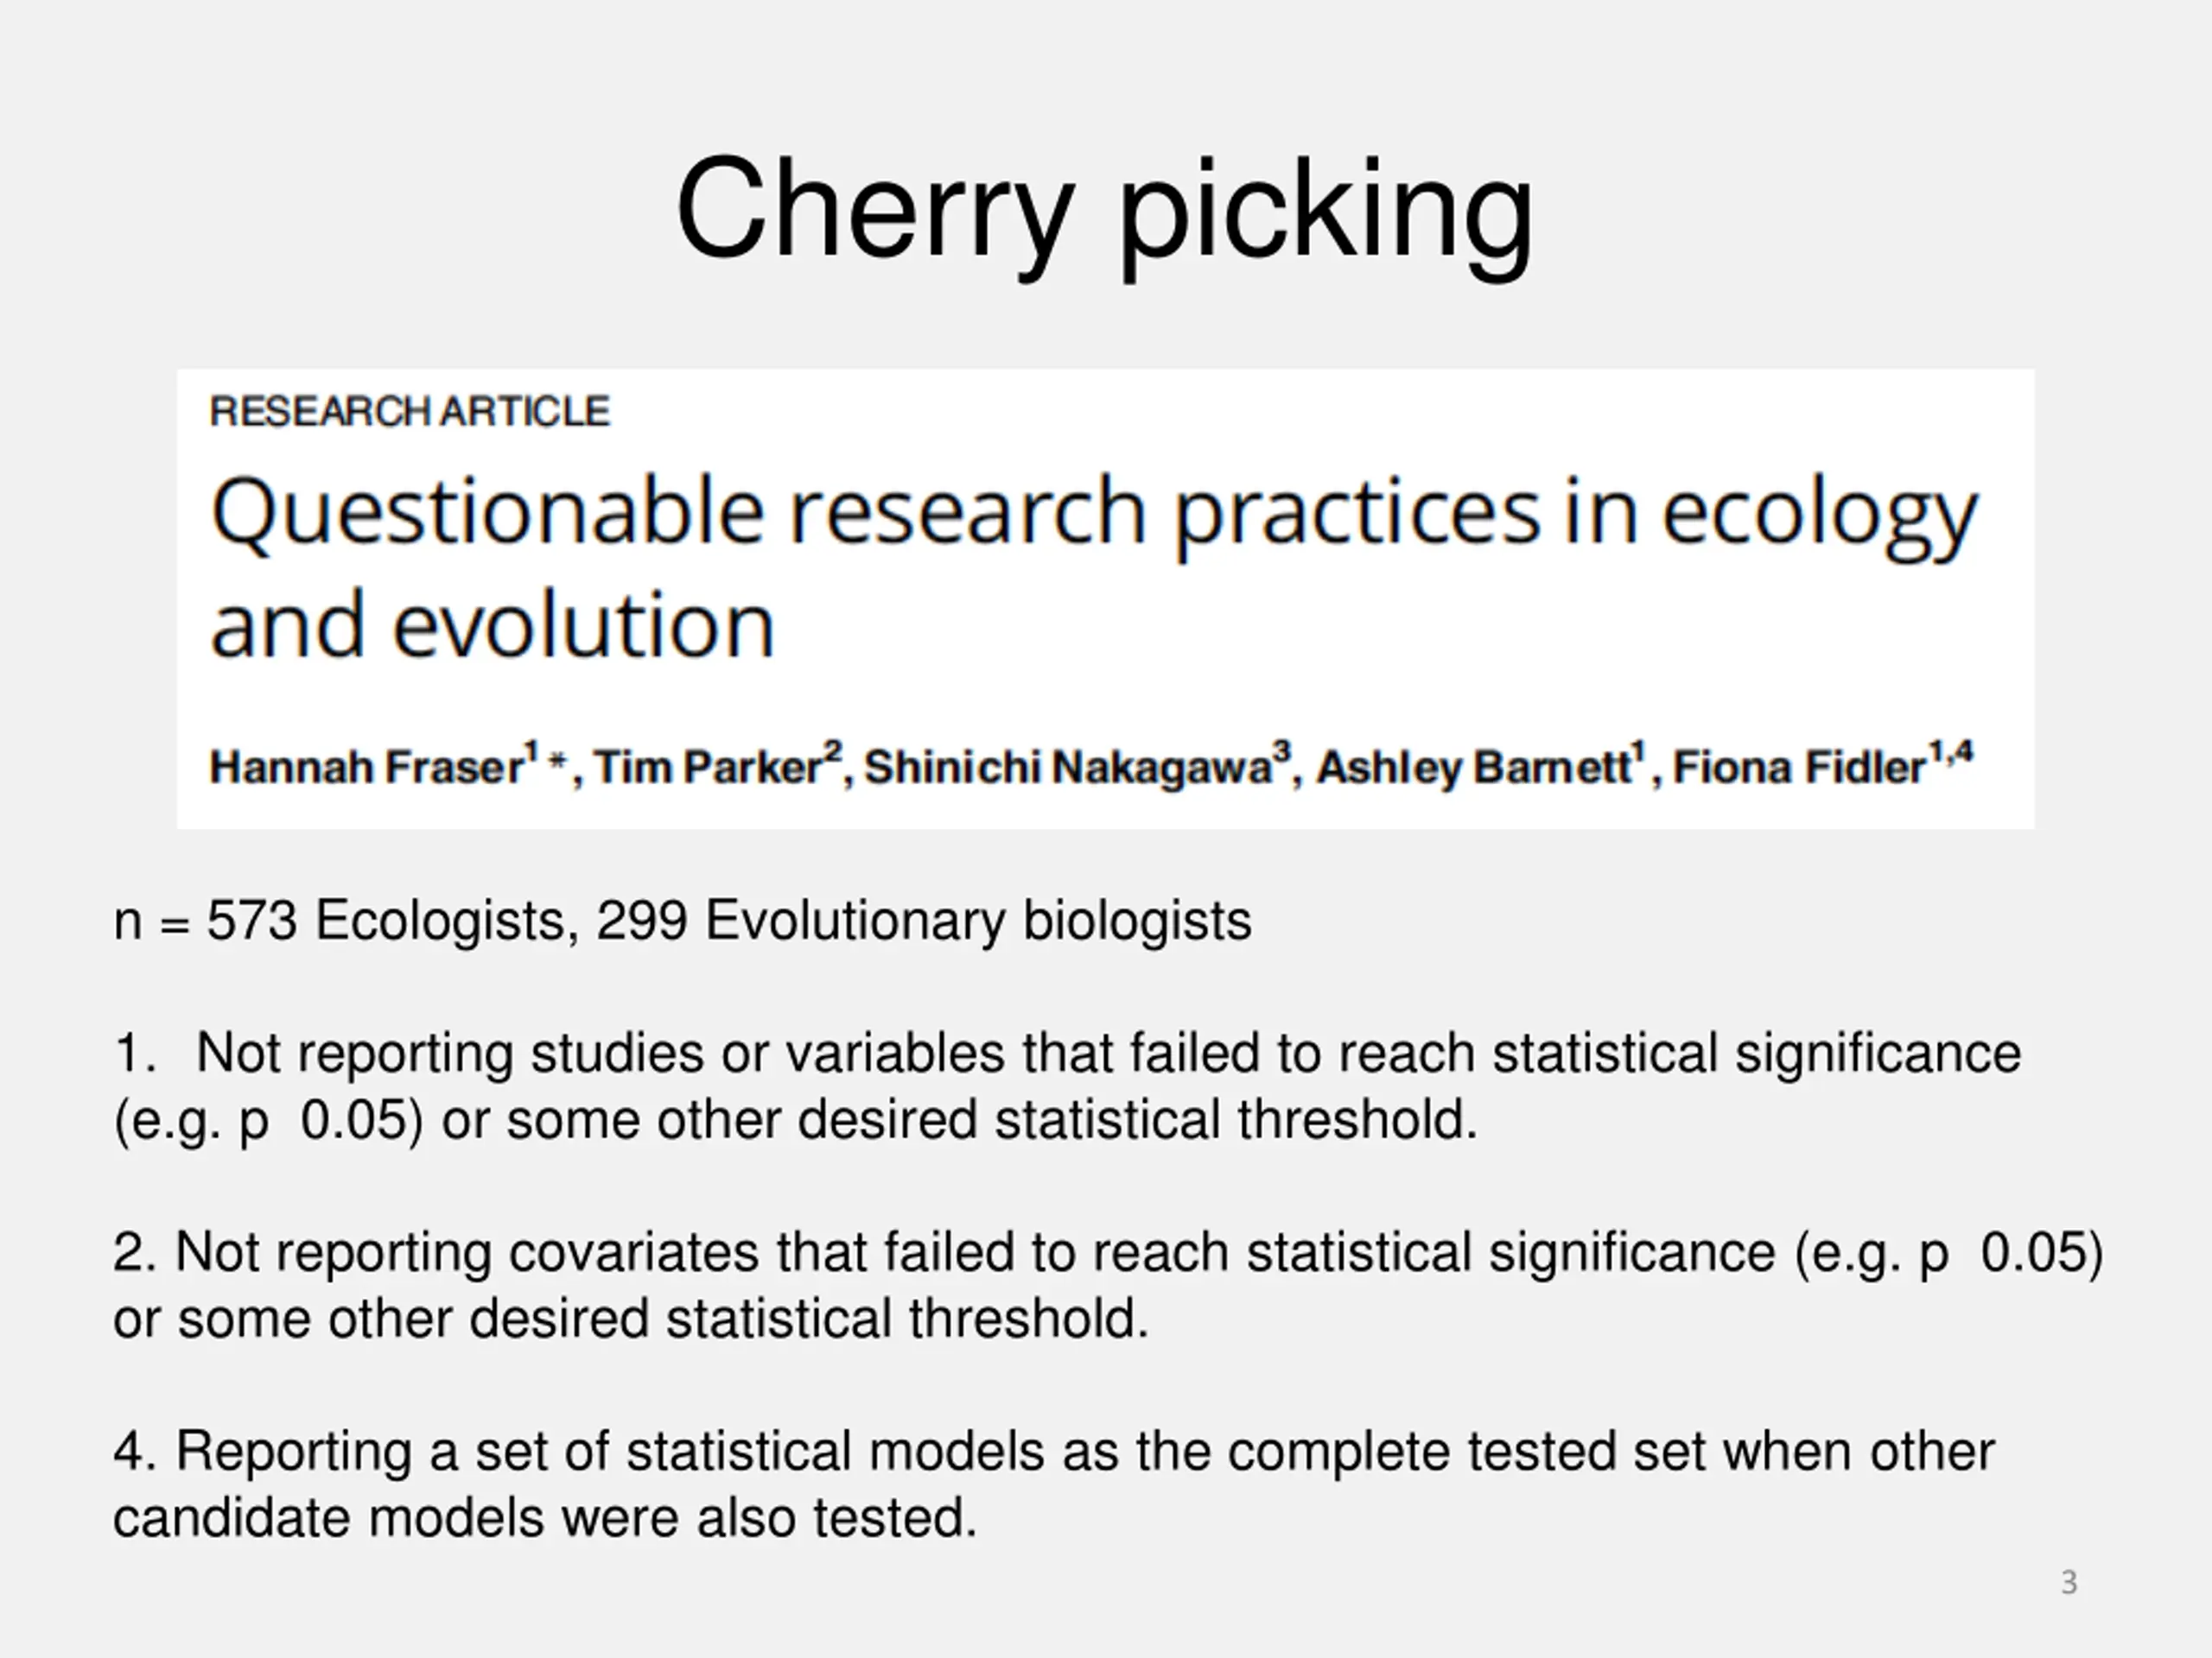This screenshot has height=1658, width=2212.
Task: Click "candidate models were also tested" line
Action: coord(544,1518)
